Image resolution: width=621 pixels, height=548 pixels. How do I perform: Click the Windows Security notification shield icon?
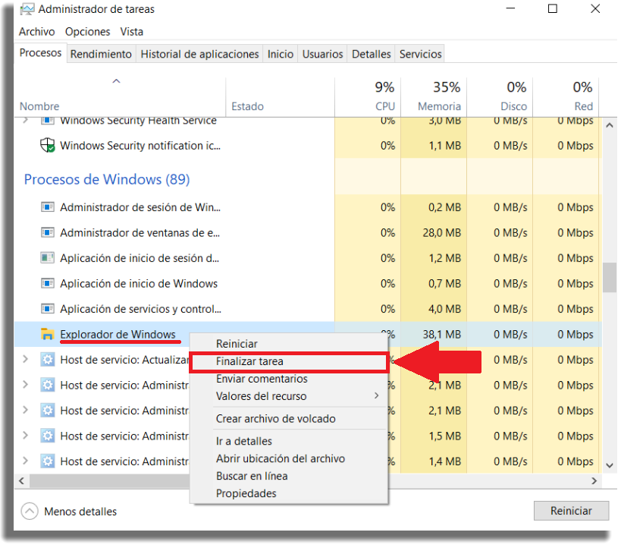[x=48, y=145]
